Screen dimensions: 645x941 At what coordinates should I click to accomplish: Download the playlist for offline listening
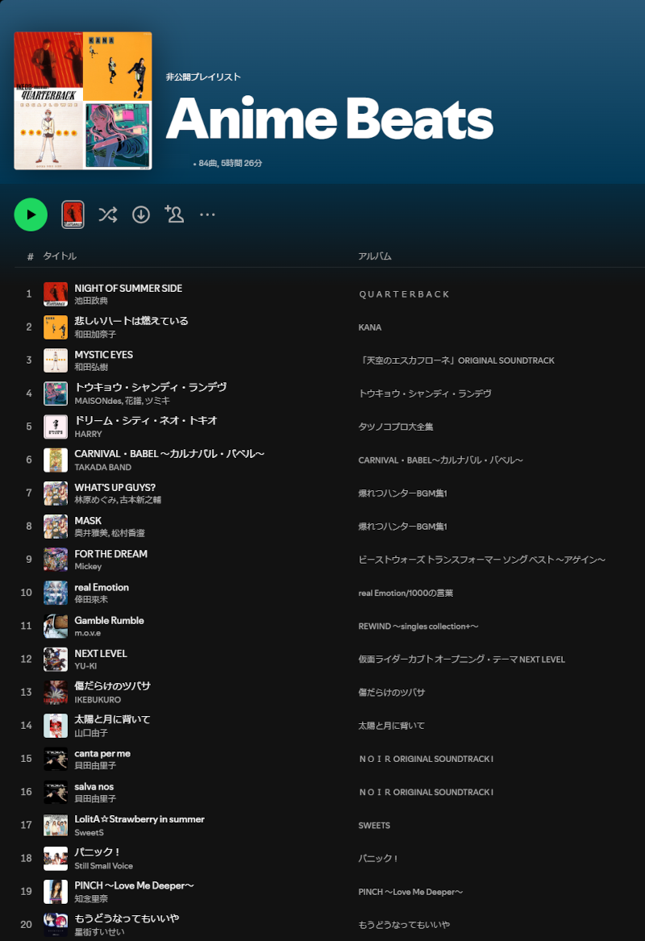(141, 214)
